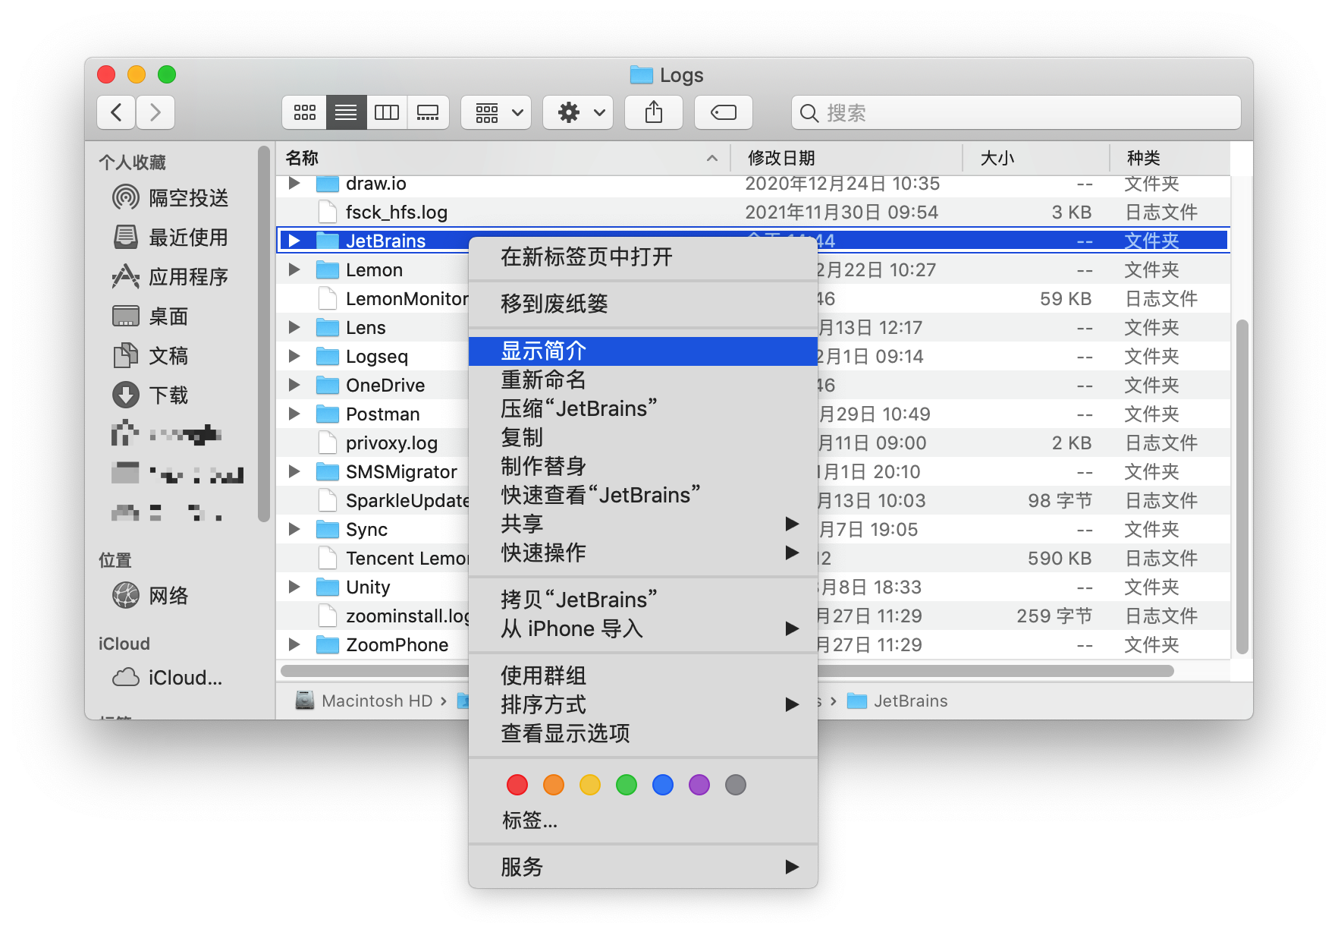Apply the blue tag color
This screenshot has width=1338, height=929.
(x=663, y=785)
